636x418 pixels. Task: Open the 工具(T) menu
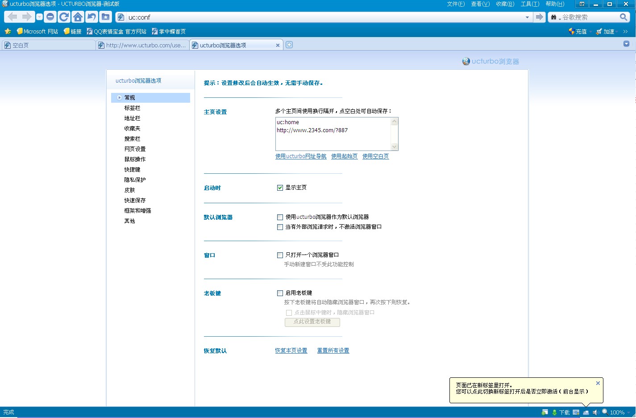530,4
